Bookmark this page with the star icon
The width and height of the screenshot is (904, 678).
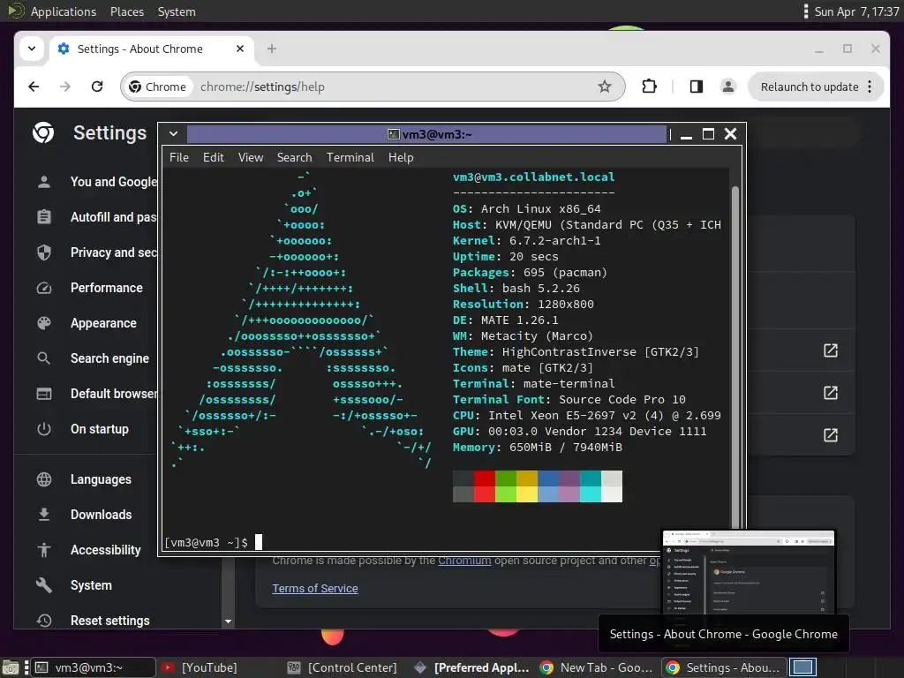pyautogui.click(x=604, y=87)
